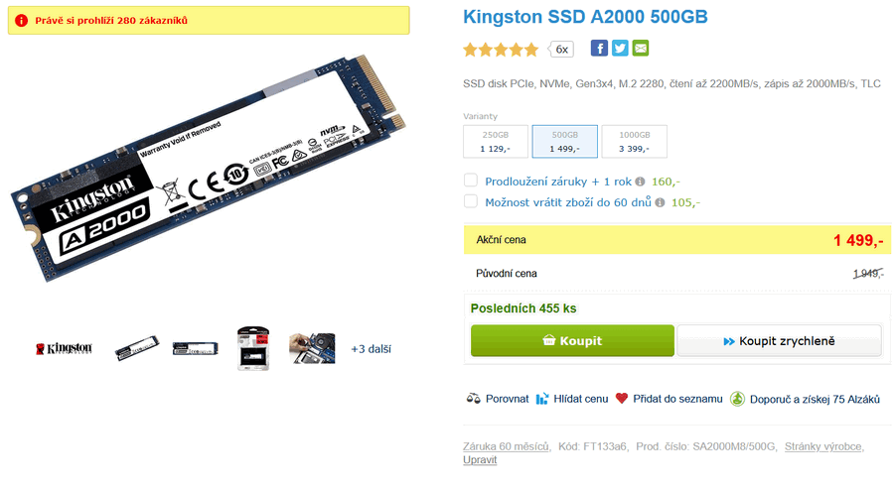Open the Stránky výrobce link
This screenshot has height=491, width=894.
(x=822, y=446)
